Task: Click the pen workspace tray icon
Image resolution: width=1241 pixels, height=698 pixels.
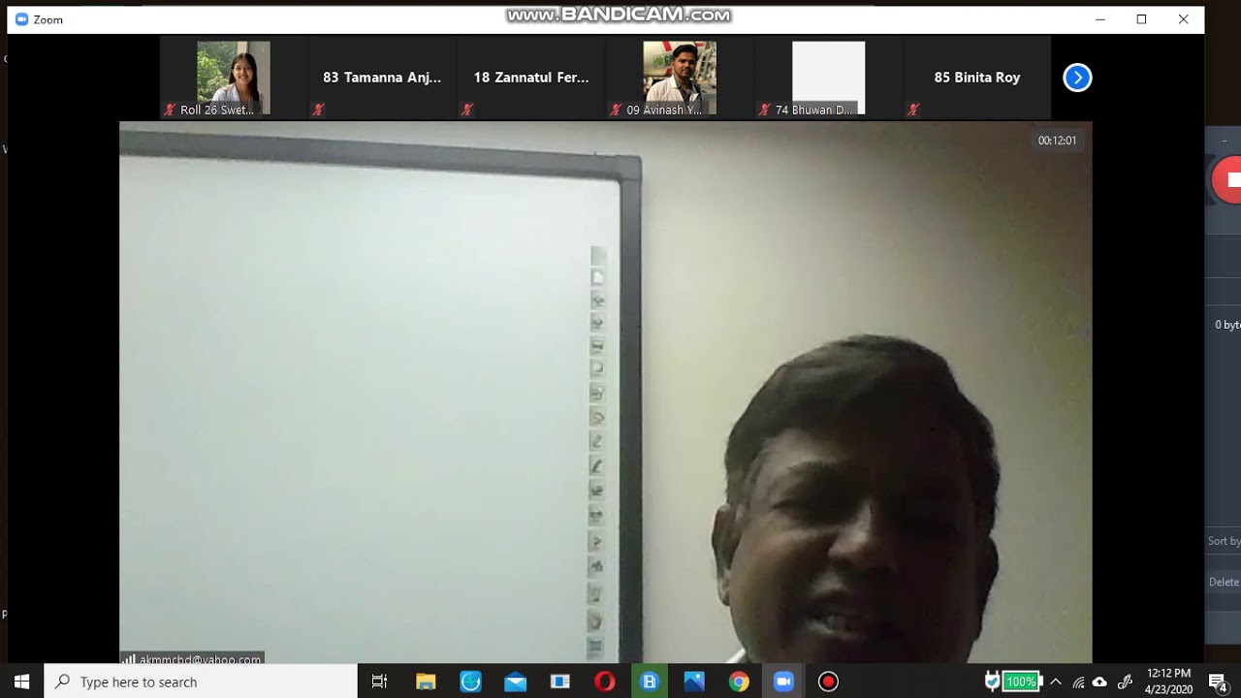Action: tap(1125, 682)
